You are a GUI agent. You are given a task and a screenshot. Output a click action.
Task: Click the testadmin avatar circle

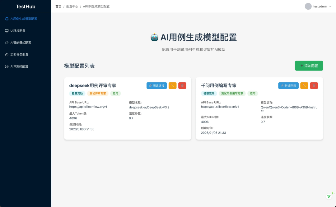point(308,6)
